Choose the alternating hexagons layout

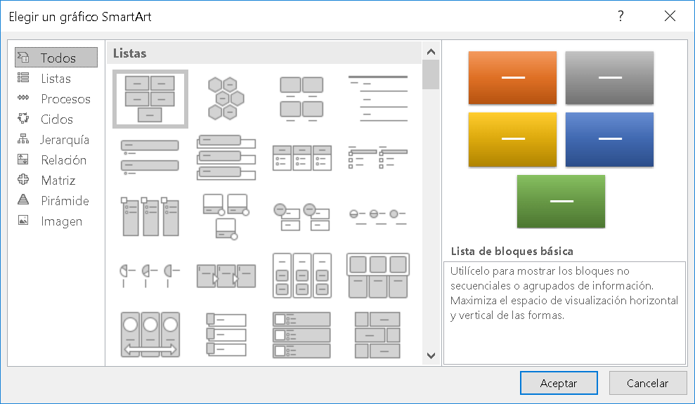(x=226, y=99)
